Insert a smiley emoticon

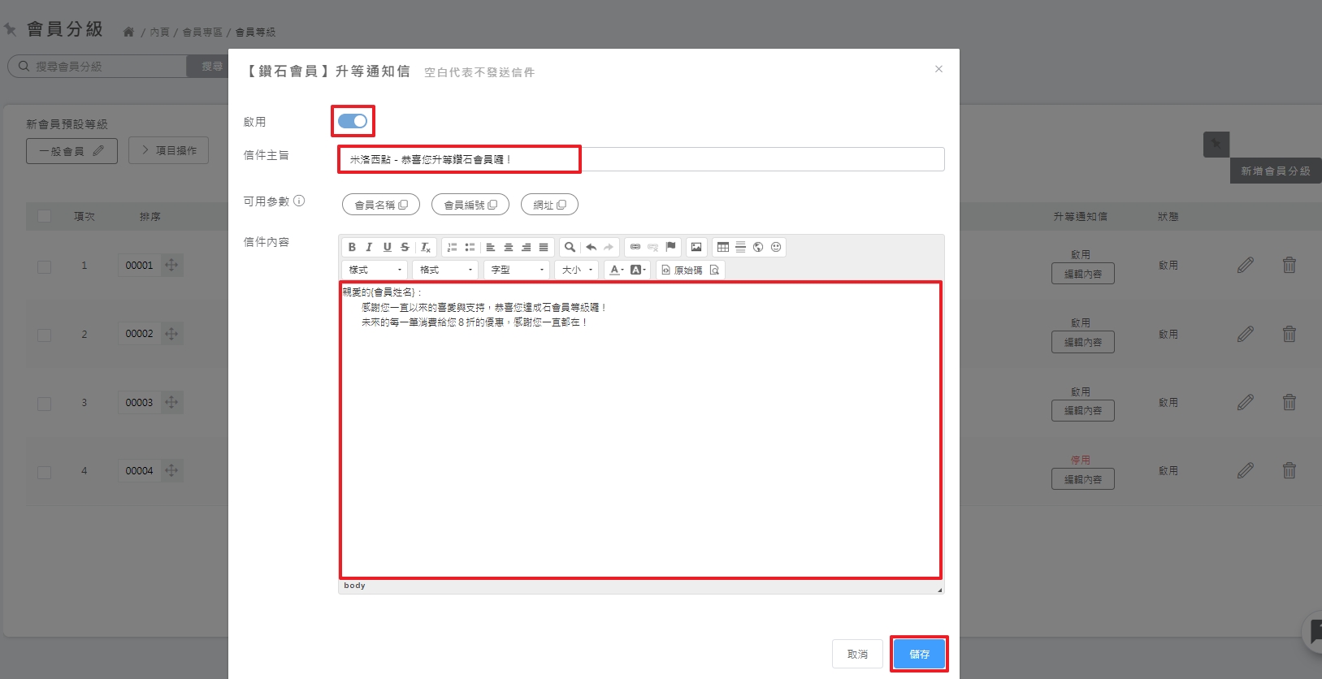point(776,247)
